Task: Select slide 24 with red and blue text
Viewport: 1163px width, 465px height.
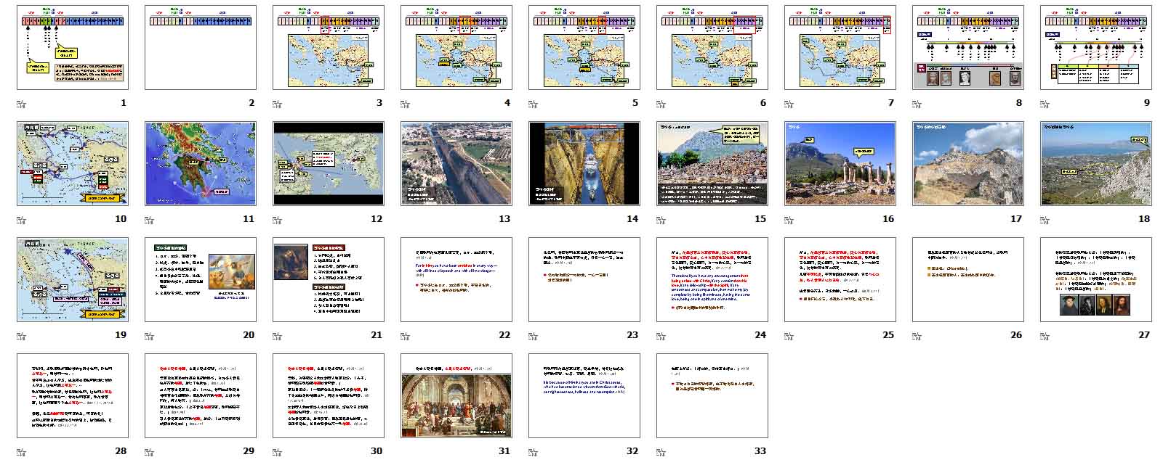Action: 712,280
